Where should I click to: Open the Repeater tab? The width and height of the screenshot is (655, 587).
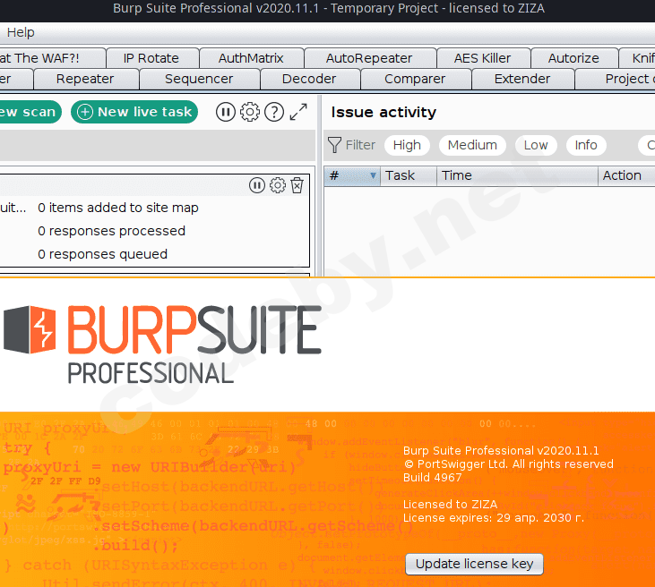coord(85,80)
